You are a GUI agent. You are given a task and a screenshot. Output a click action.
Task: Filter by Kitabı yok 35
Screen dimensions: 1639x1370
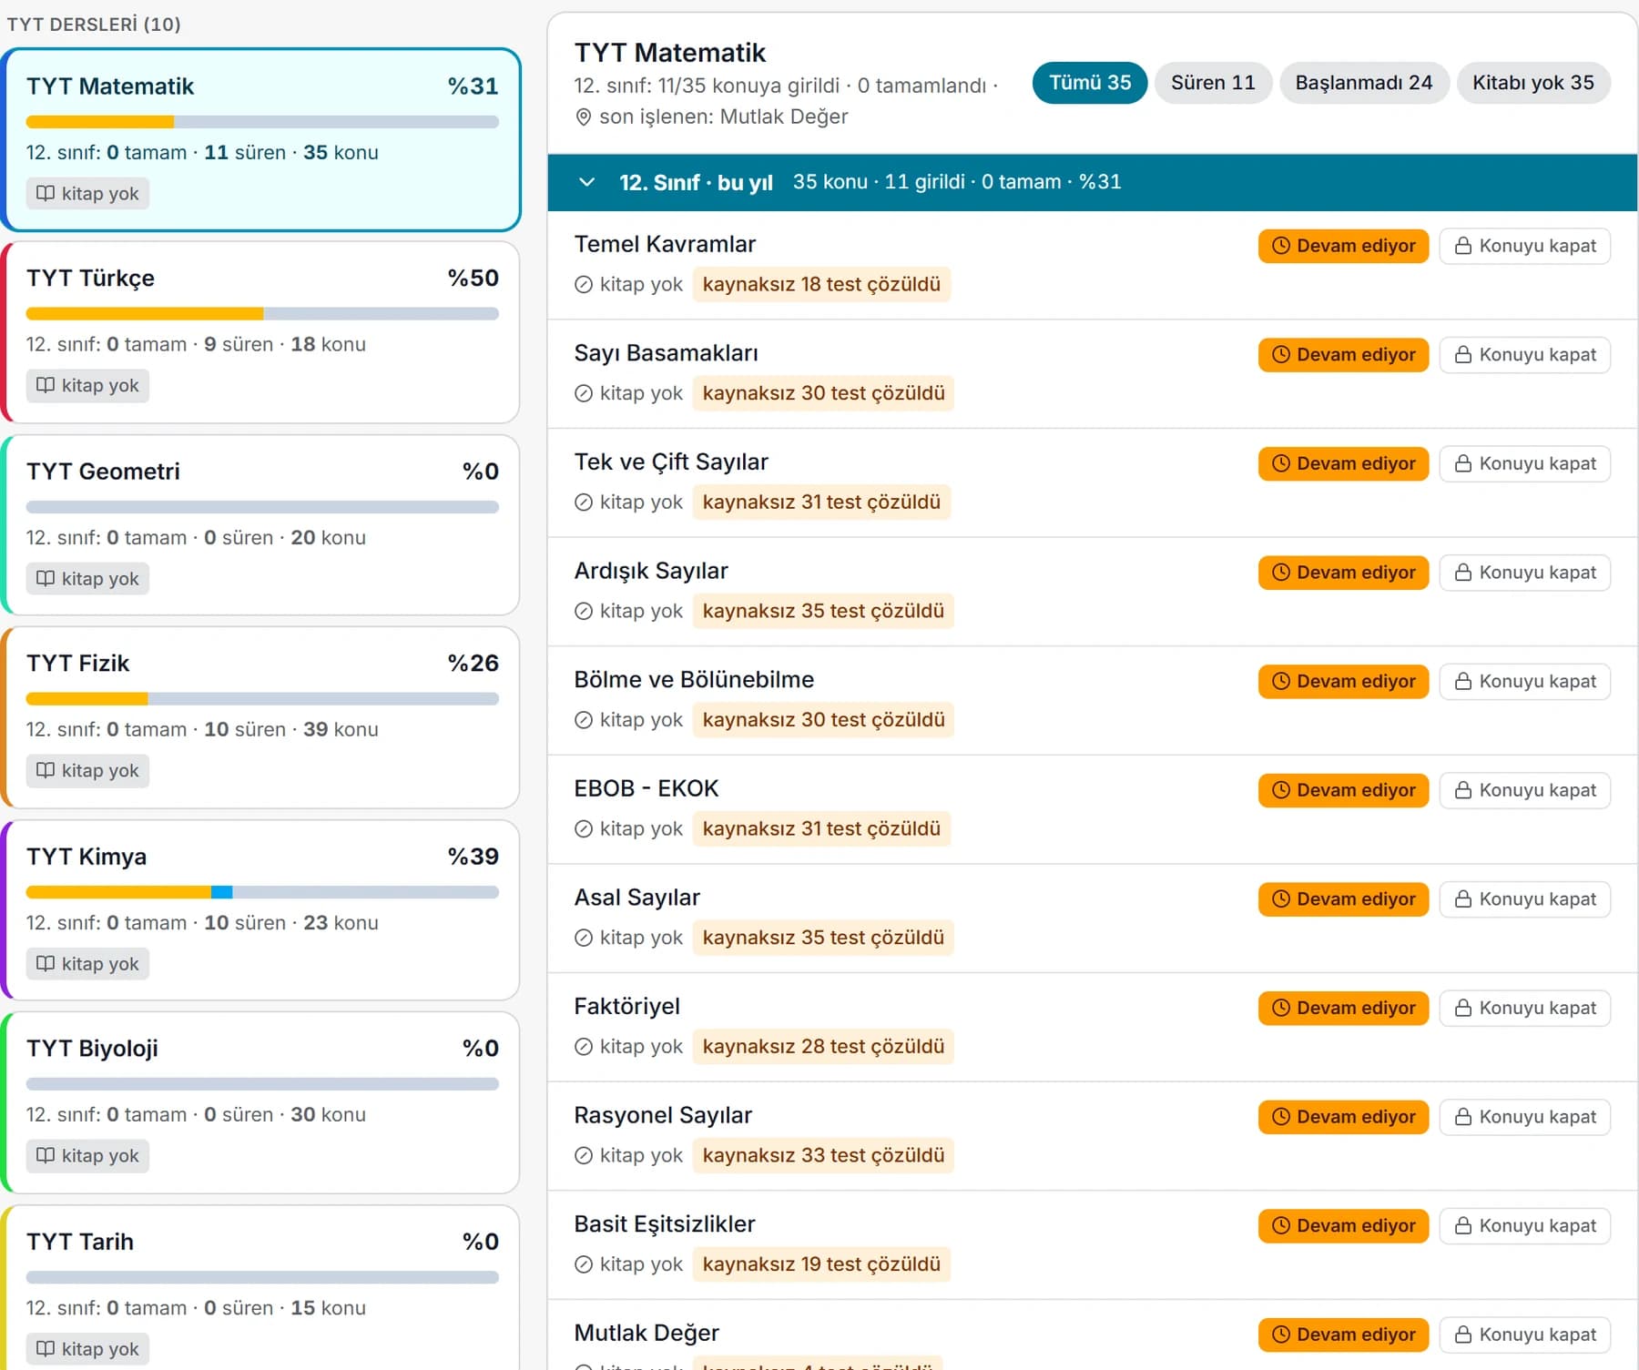1533,83
